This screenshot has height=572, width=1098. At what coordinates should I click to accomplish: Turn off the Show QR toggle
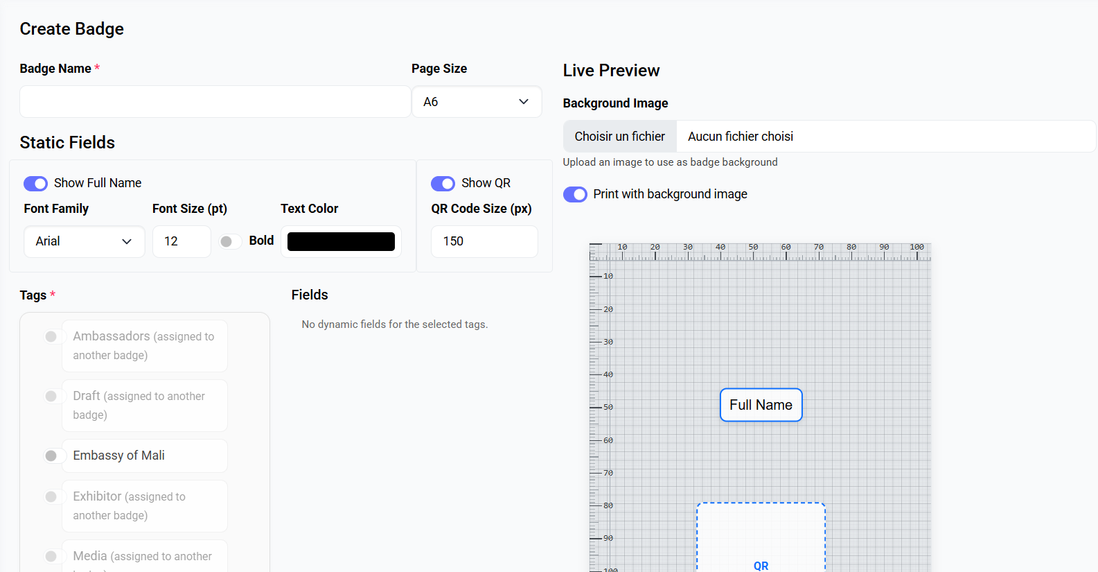coord(443,183)
